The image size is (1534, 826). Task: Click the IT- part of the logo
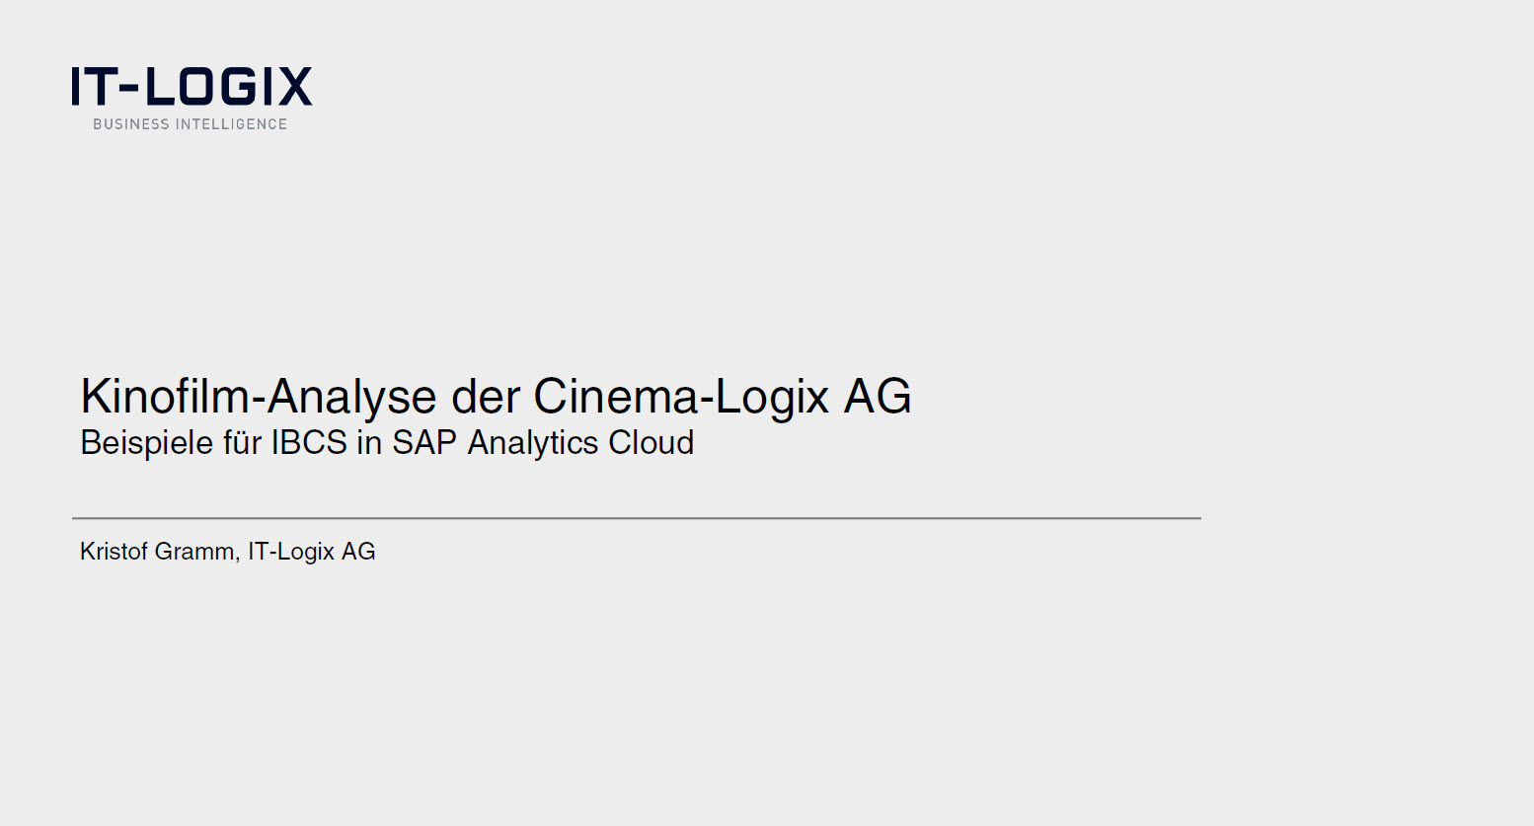(105, 86)
